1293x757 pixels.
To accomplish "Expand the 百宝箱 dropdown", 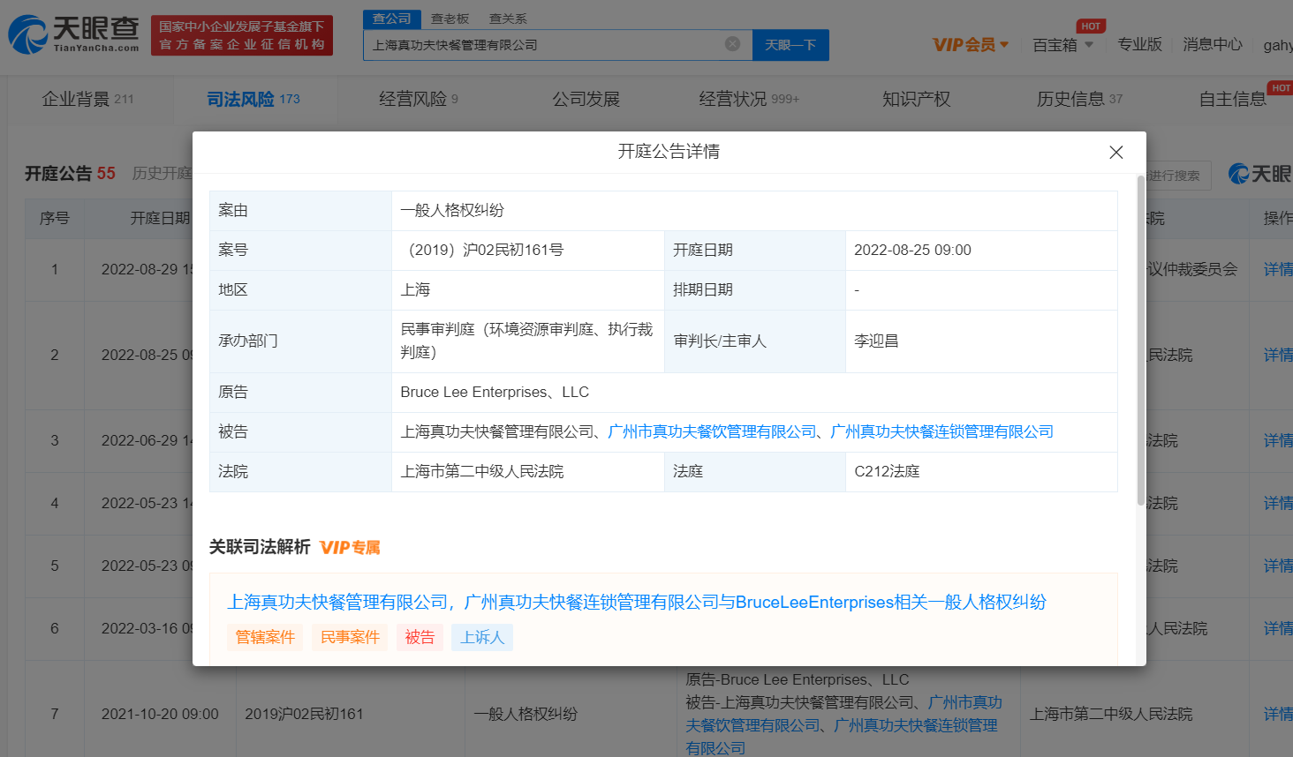I will click(x=1062, y=44).
